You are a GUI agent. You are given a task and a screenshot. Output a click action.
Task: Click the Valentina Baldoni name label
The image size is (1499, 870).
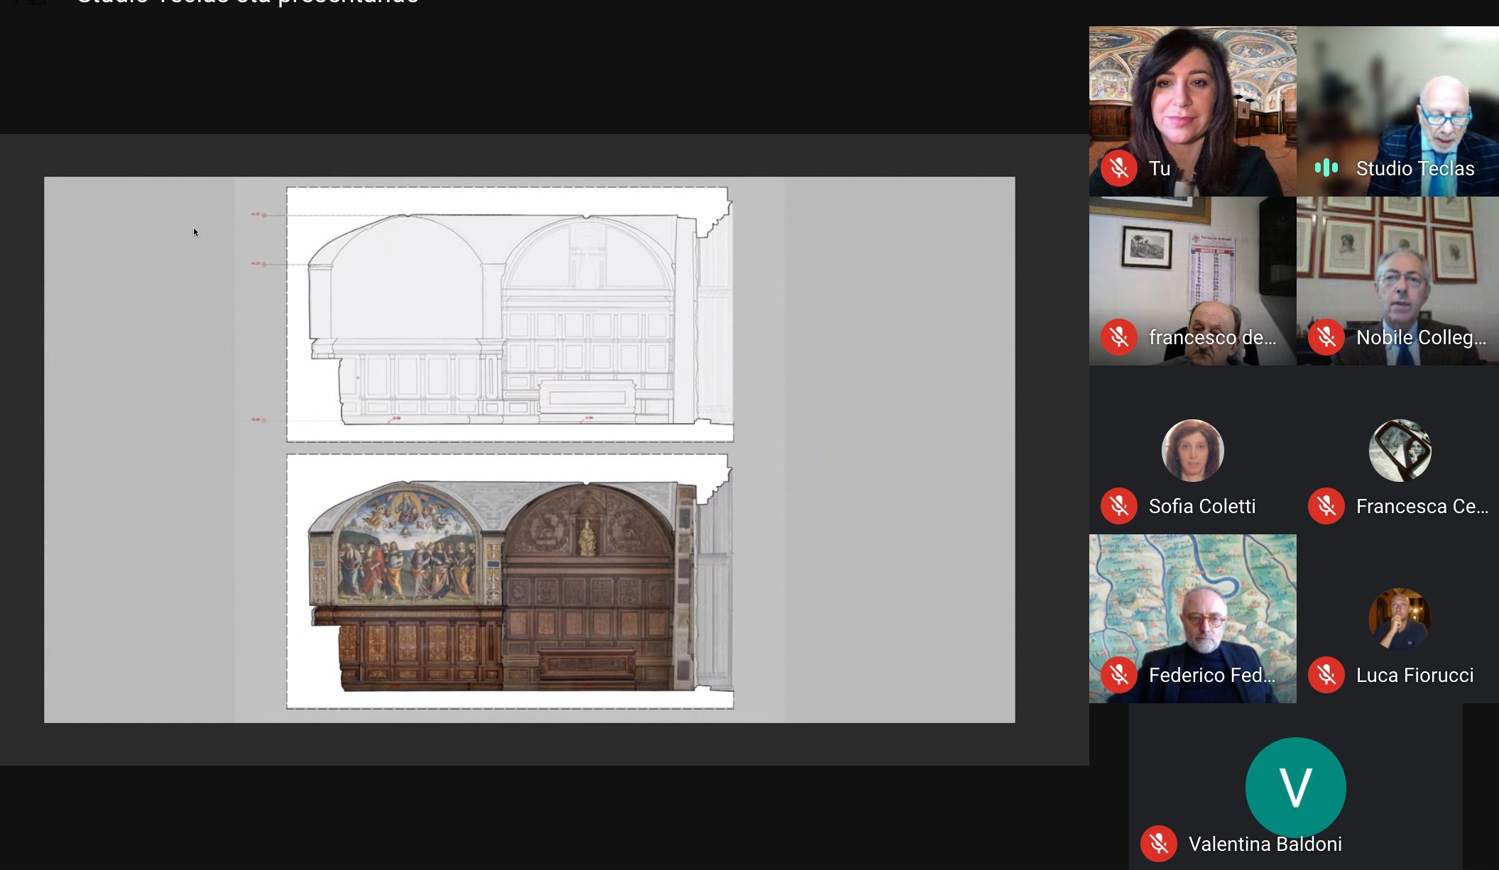tap(1265, 844)
